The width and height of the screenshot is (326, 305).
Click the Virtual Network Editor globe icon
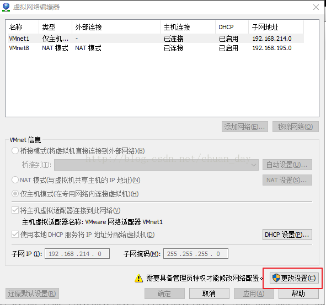pyautogui.click(x=6, y=7)
